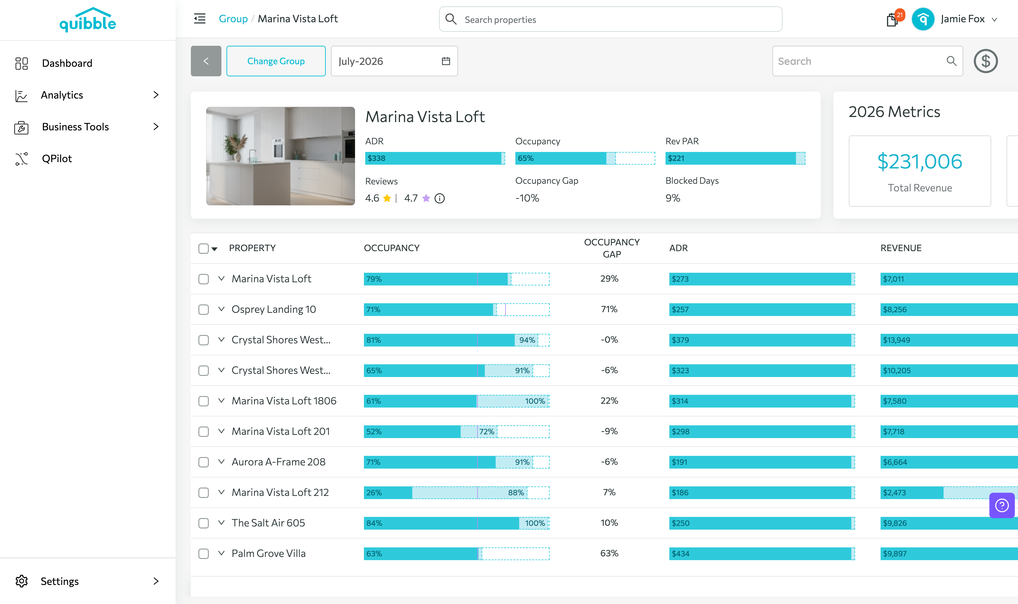Click the Aurora A-Frame 208 occupancy bar
Image resolution: width=1018 pixels, height=604 pixels.
click(457, 462)
